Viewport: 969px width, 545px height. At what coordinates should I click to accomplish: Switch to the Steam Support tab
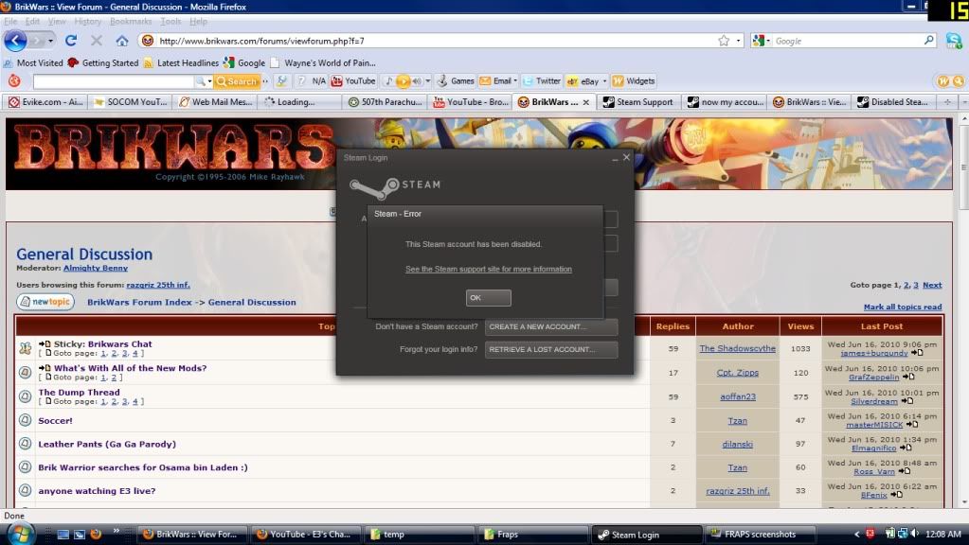[638, 102]
